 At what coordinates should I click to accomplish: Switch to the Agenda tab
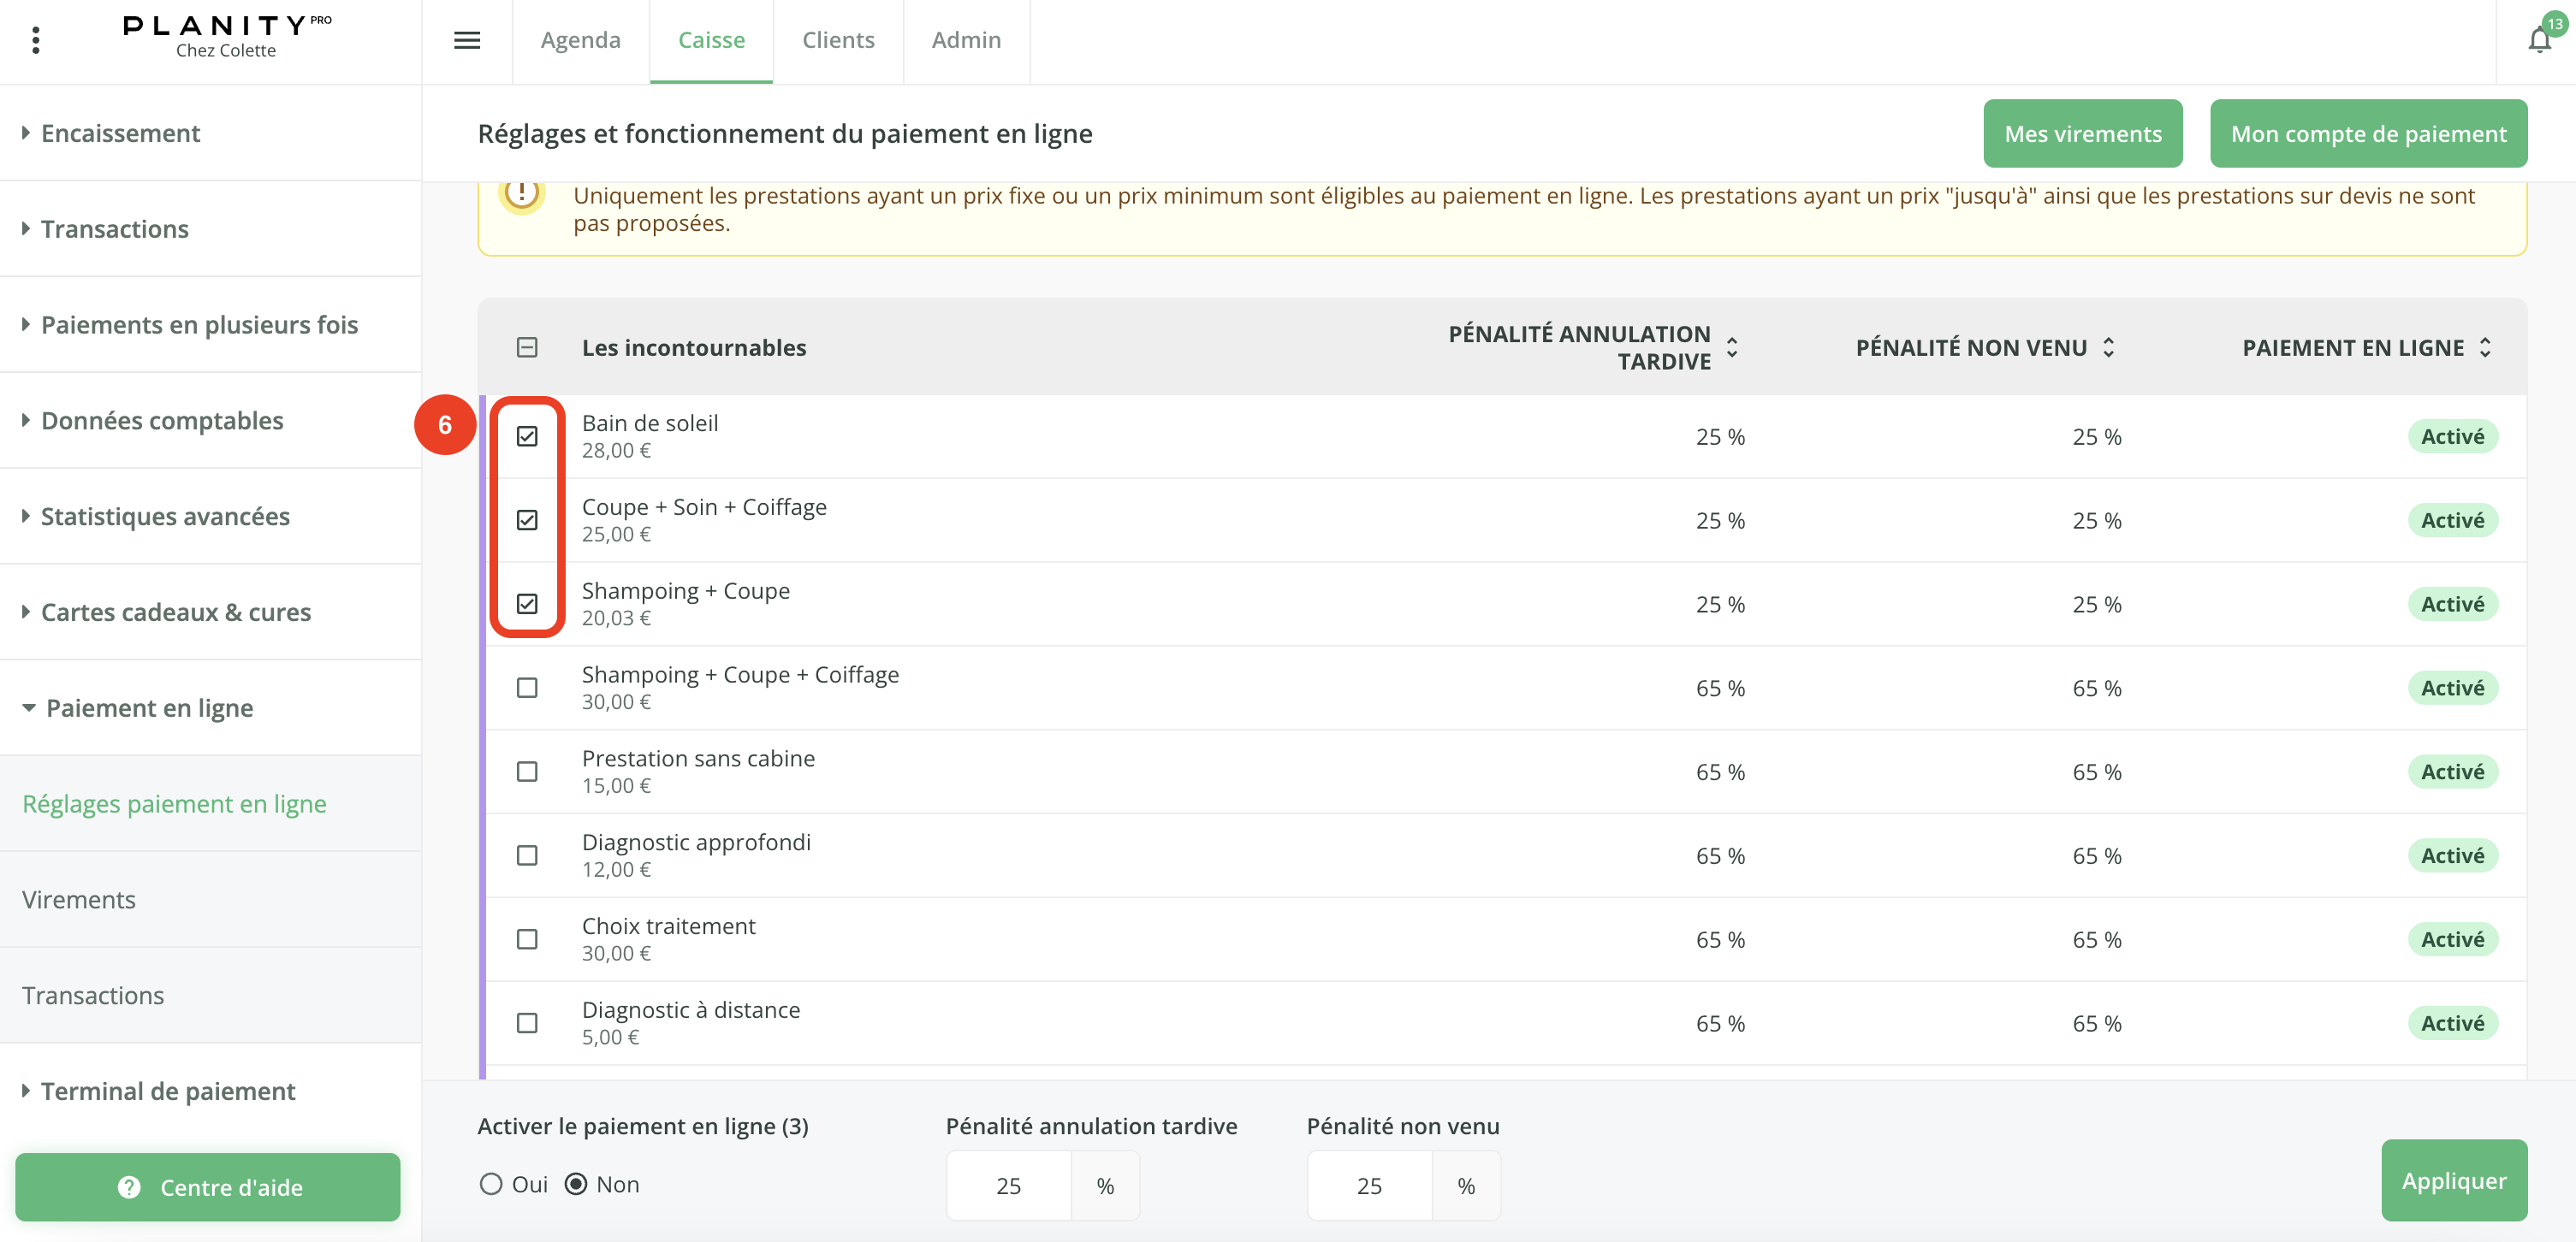580,40
